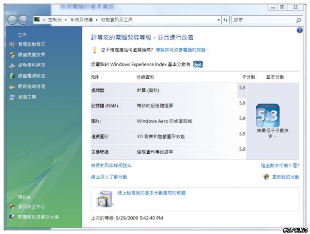Open 檢視和列印詳細資料 link
Image resolution: width=310 pixels, height=234 pixels.
tap(111, 165)
